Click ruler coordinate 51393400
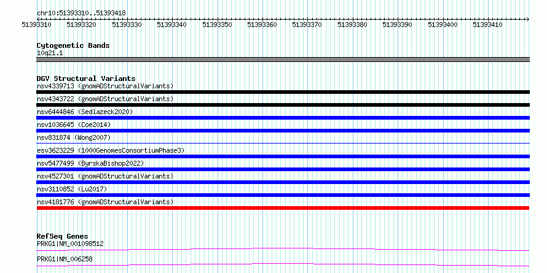Image resolution: width=547 pixels, height=273 pixels. [x=443, y=25]
